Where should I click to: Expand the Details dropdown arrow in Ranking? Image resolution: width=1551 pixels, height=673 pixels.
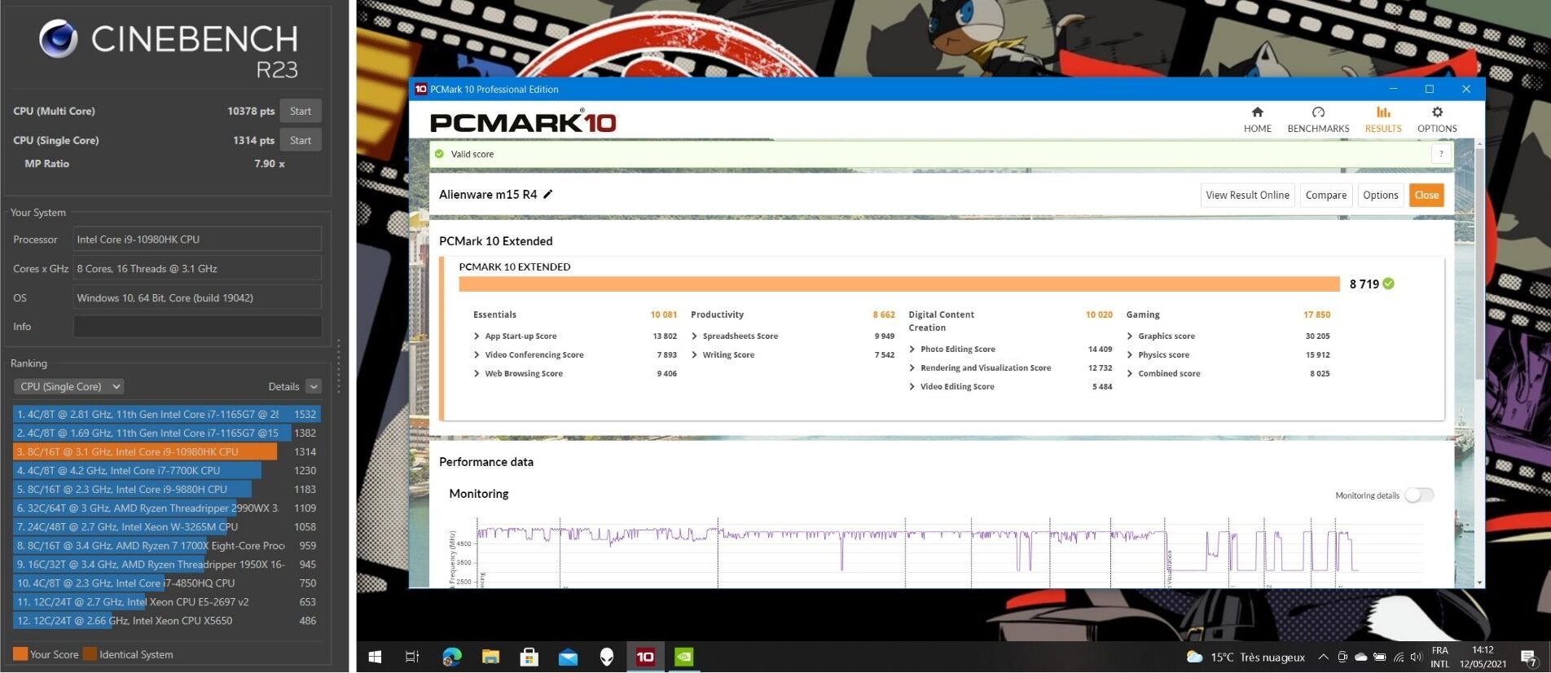(314, 387)
